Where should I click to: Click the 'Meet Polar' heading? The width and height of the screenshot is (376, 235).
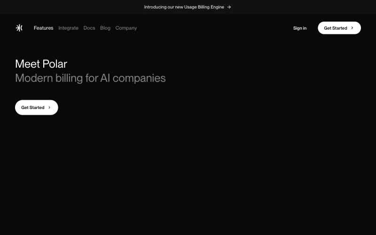[x=41, y=64]
